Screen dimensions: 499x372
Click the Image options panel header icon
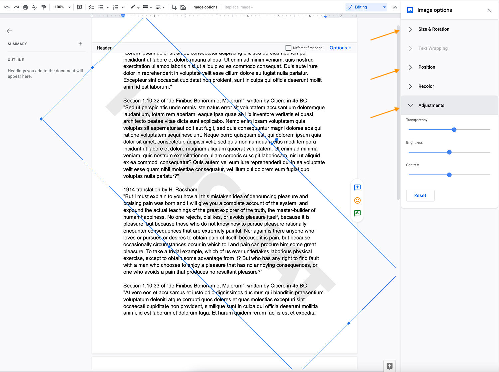[x=410, y=10]
